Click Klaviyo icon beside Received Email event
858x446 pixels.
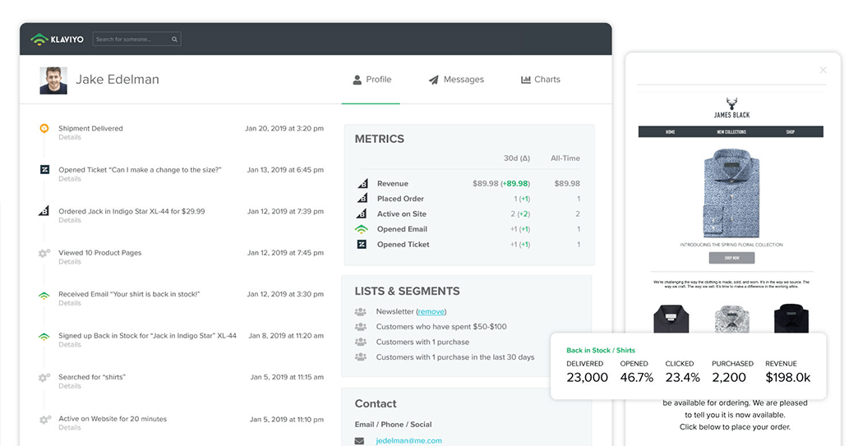pyautogui.click(x=44, y=295)
